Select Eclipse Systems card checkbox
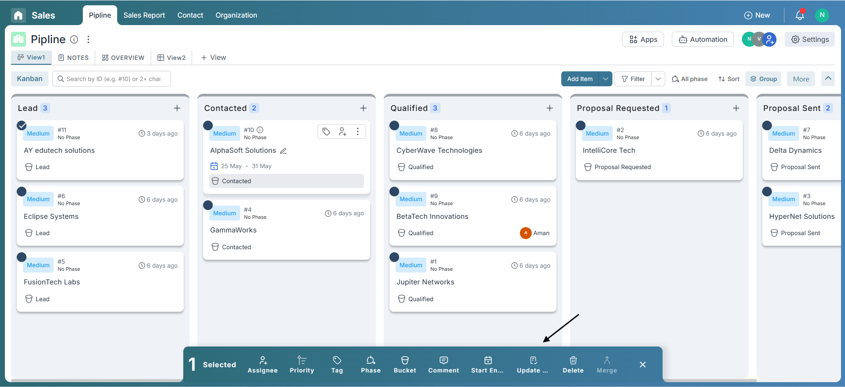This screenshot has height=387, width=845. (x=22, y=192)
